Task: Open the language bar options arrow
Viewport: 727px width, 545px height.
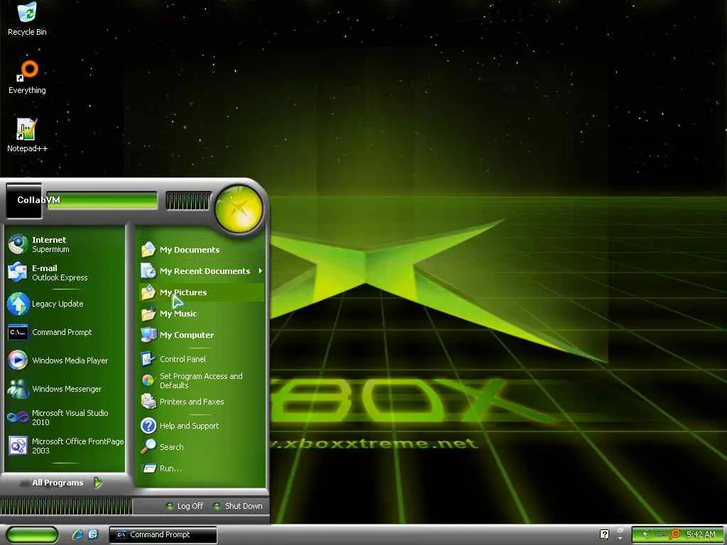Action: [x=620, y=539]
